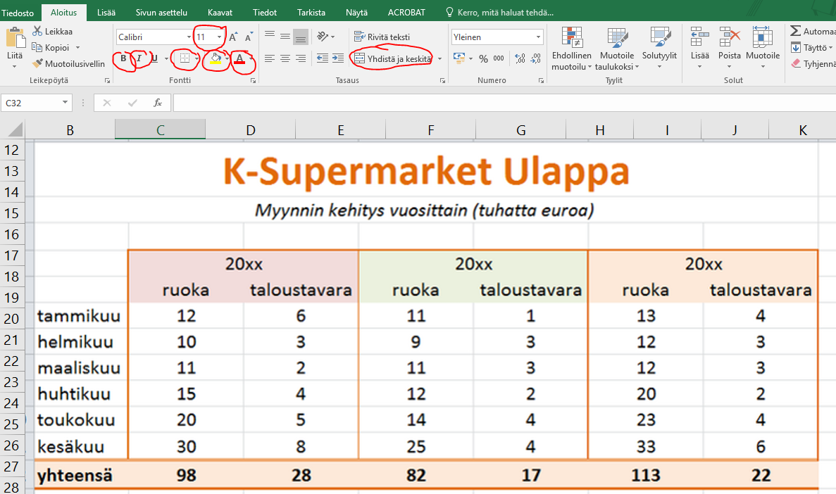Click the Liitä (Paste) clipboard icon
Image resolution: width=836 pixels, height=494 pixels.
tap(15, 39)
